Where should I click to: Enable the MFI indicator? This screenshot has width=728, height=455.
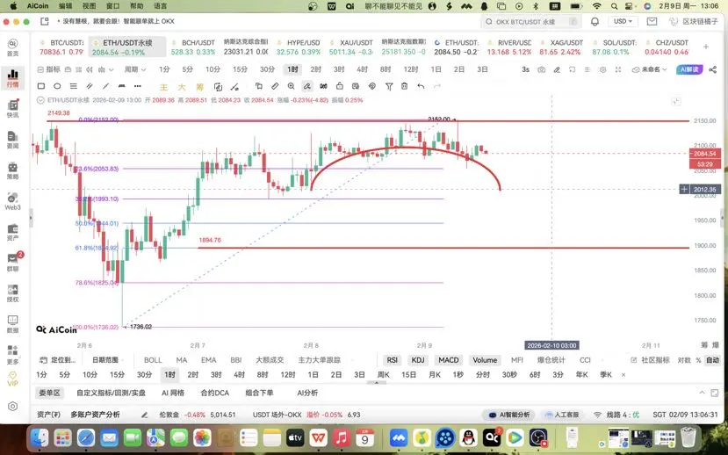click(x=516, y=360)
